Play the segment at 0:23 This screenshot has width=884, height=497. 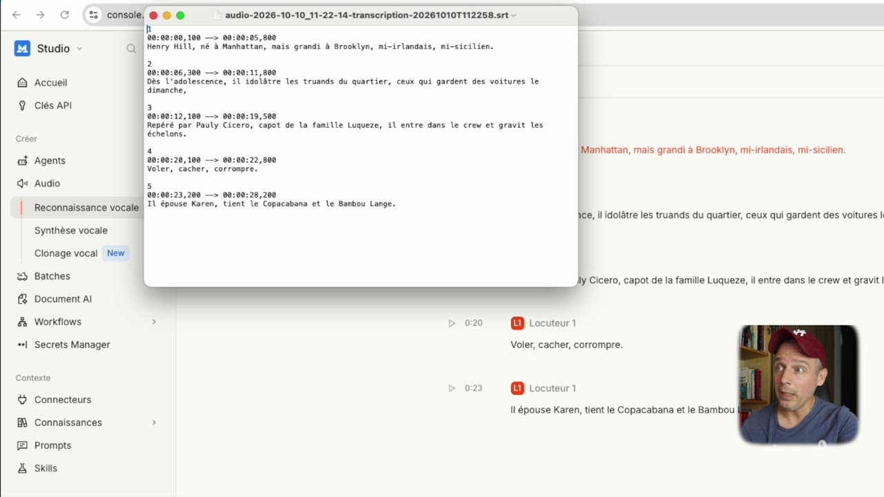[x=452, y=388]
